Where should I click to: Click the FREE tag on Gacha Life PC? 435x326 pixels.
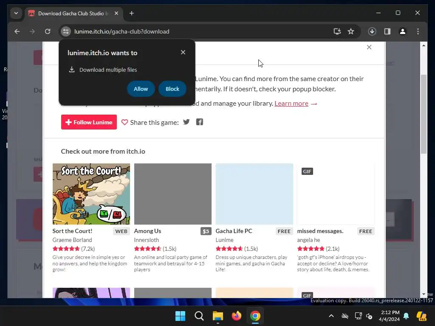tap(284, 231)
